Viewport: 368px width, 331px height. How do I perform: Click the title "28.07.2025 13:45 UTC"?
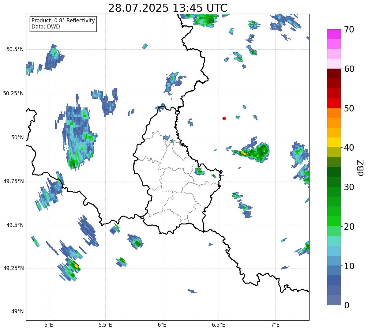tap(168, 8)
